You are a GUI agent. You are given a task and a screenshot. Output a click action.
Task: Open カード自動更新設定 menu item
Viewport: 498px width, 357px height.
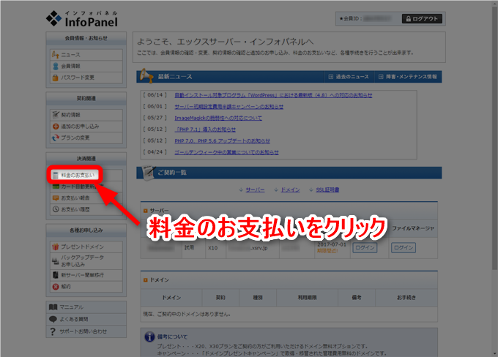(x=86, y=187)
